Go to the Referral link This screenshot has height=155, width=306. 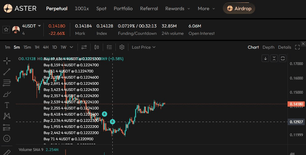point(149,9)
